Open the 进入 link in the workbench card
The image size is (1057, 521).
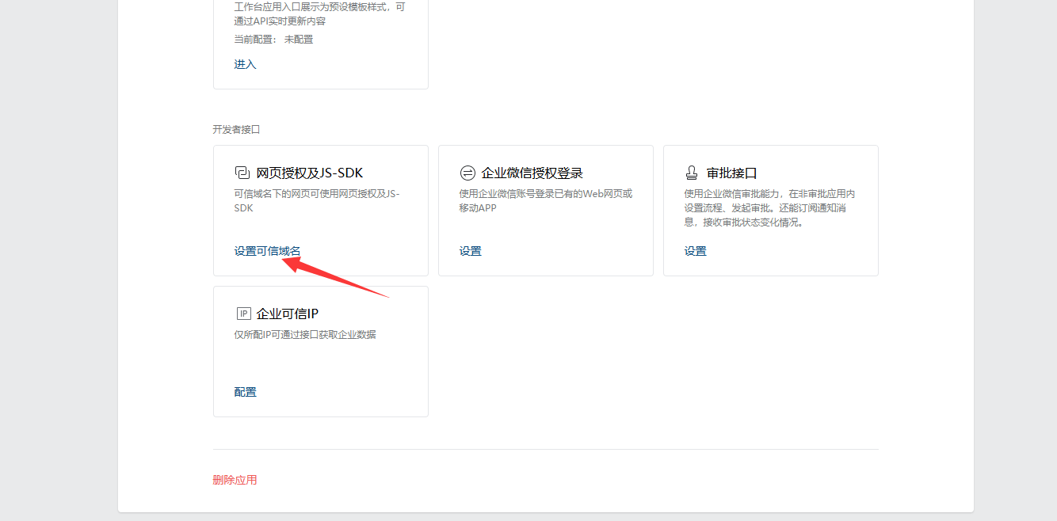pyautogui.click(x=246, y=64)
